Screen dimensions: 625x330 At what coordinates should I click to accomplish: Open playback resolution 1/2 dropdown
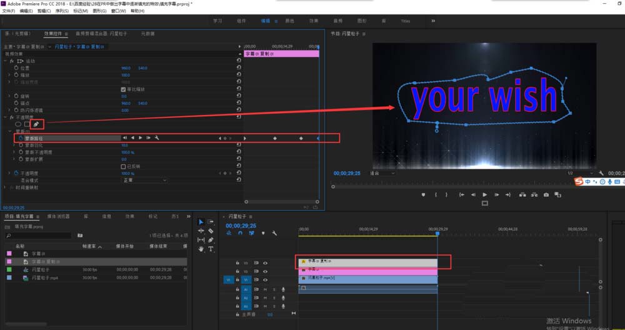pyautogui.click(x=581, y=173)
